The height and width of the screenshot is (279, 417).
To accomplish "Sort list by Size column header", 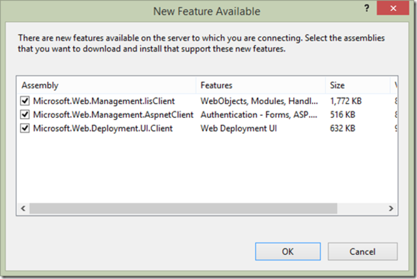I will point(358,85).
